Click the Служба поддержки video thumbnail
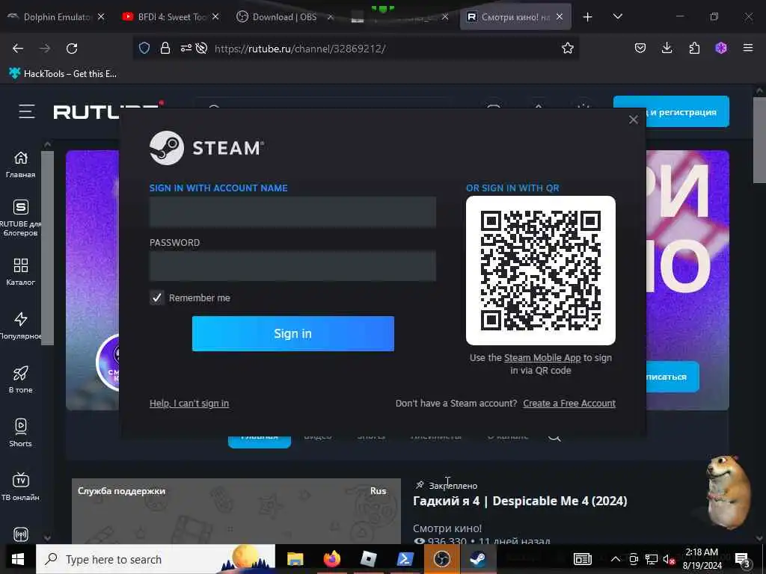 (236, 511)
